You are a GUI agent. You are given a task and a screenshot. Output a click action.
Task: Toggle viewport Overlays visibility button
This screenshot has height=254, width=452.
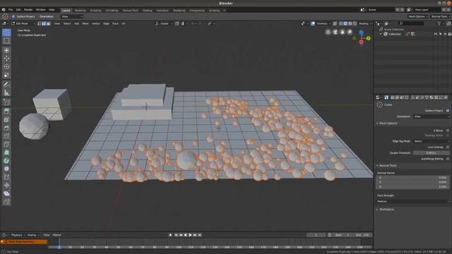point(313,23)
